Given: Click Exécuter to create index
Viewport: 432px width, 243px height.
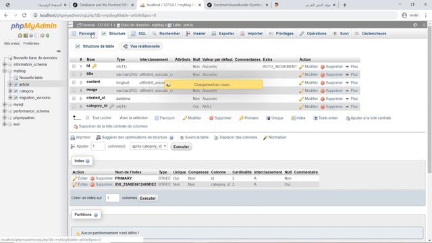Looking at the screenshot, I should click(x=148, y=198).
